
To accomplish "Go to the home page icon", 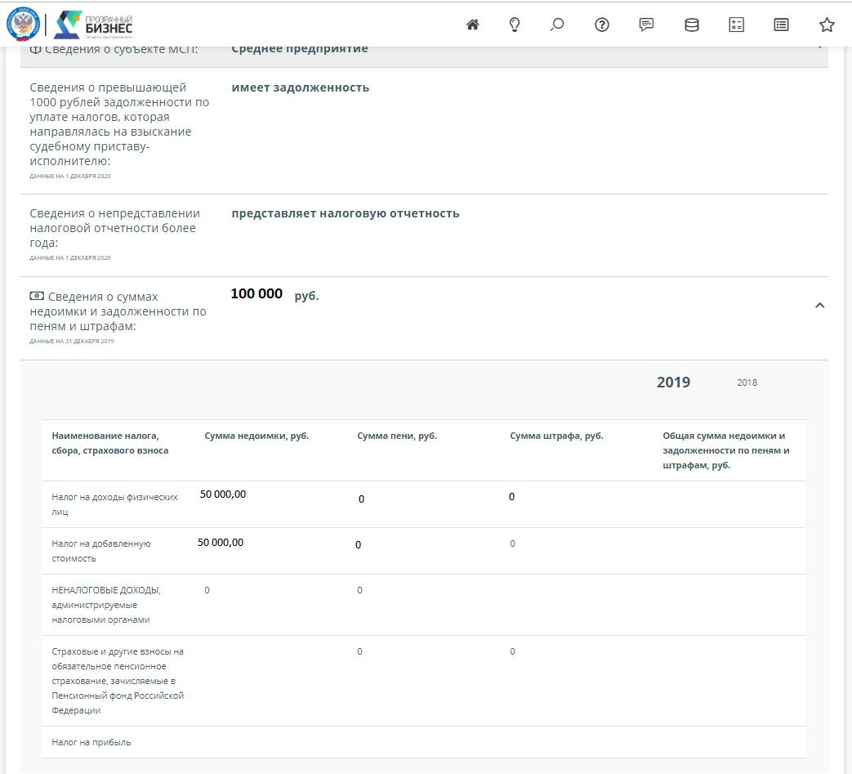I will coord(473,25).
